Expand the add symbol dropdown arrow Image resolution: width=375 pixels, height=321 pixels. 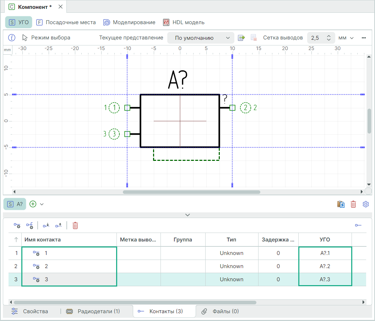coord(42,204)
